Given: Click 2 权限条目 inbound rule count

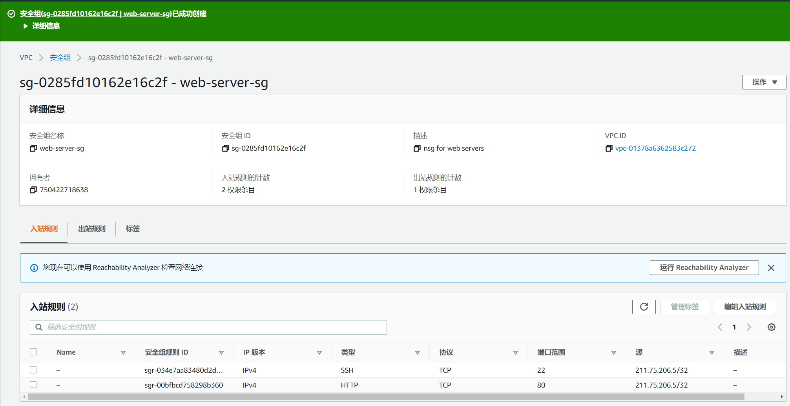Looking at the screenshot, I should [x=238, y=190].
